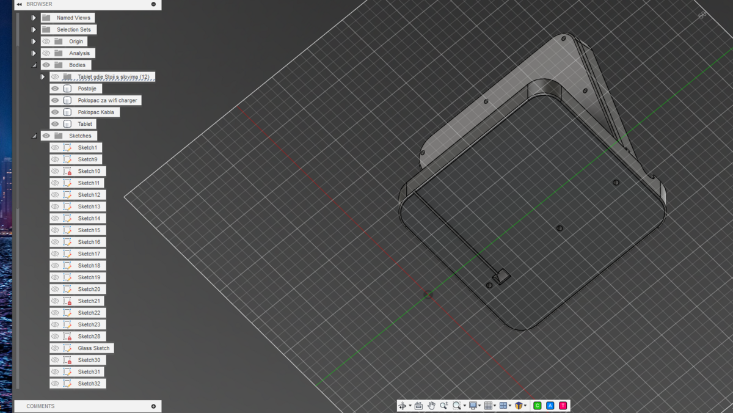Image resolution: width=733 pixels, height=413 pixels.
Task: Open Grid and Snaps settings icon
Action: coord(488,406)
